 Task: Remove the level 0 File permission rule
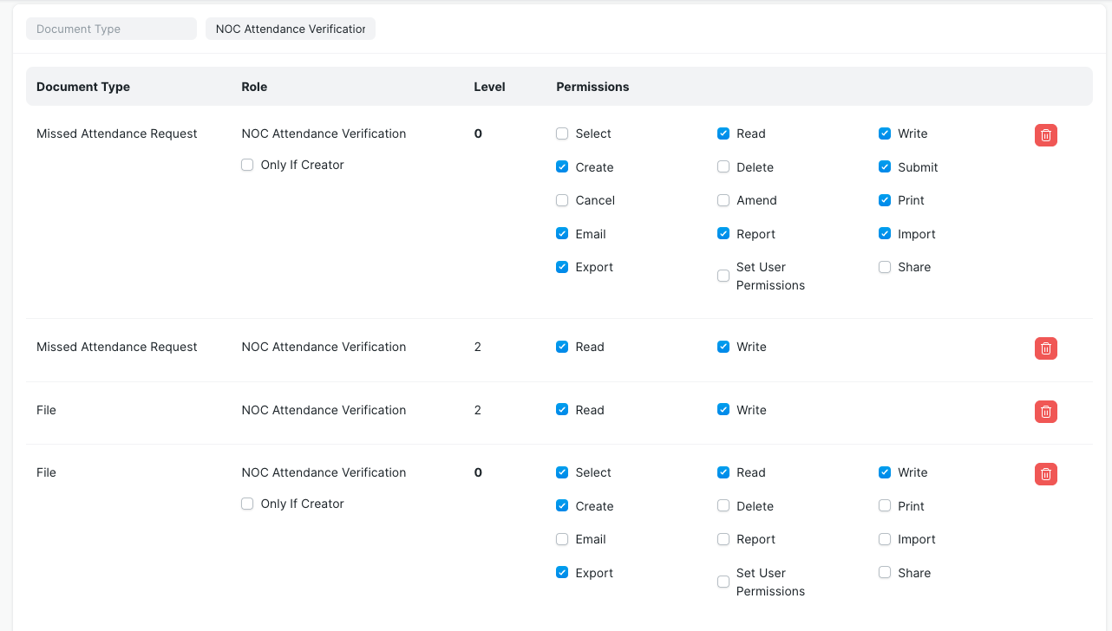[x=1045, y=474]
